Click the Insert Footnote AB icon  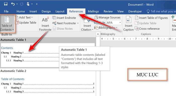[45, 20]
